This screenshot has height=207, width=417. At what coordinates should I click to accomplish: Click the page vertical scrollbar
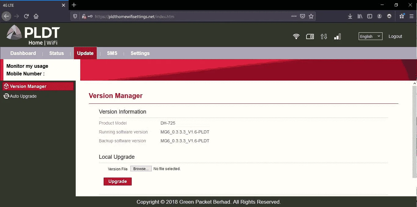click(x=415, y=131)
